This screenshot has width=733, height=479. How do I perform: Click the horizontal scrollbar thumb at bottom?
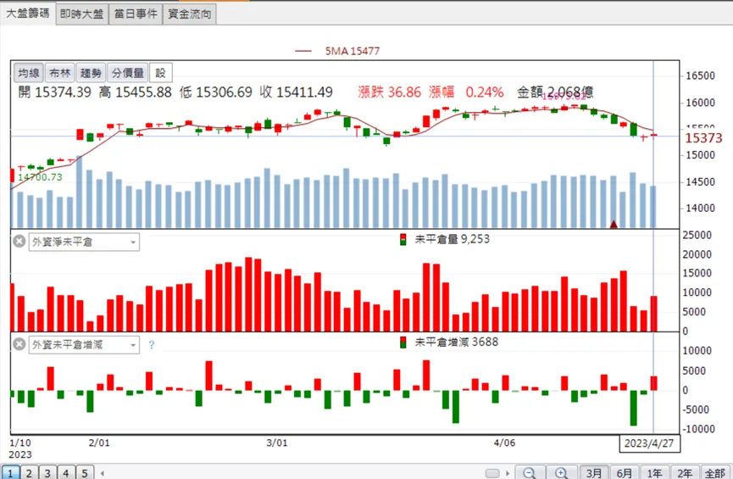tap(492, 473)
